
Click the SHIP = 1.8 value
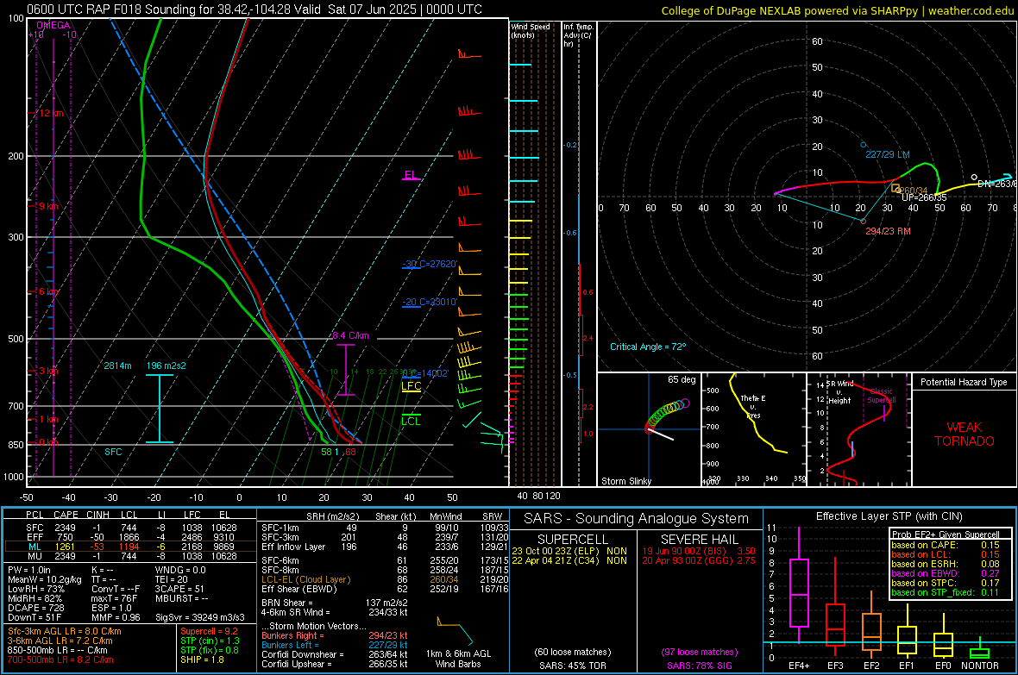[202, 659]
